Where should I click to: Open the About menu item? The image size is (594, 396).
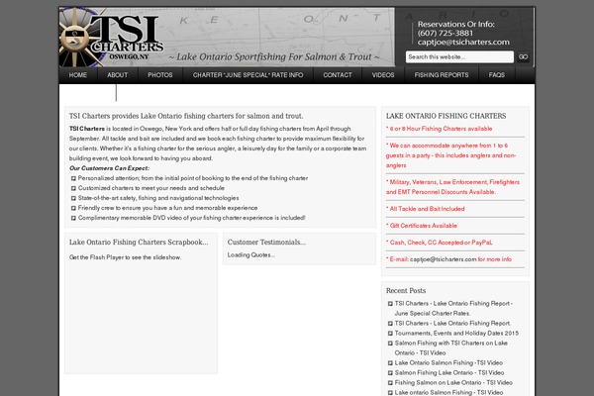[x=118, y=75]
